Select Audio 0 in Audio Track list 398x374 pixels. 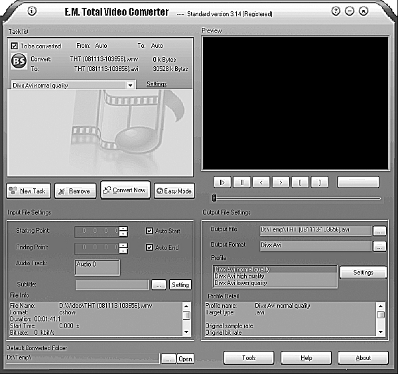(x=86, y=264)
